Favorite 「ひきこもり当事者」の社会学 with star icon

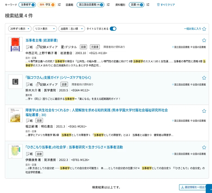[204, 147]
